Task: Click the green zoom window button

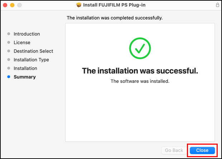Action: click(19, 5)
